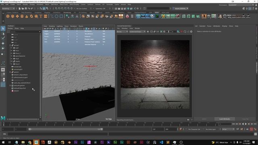Click the Undo arrow icon
The image size is (258, 145).
click(x=29, y=8)
